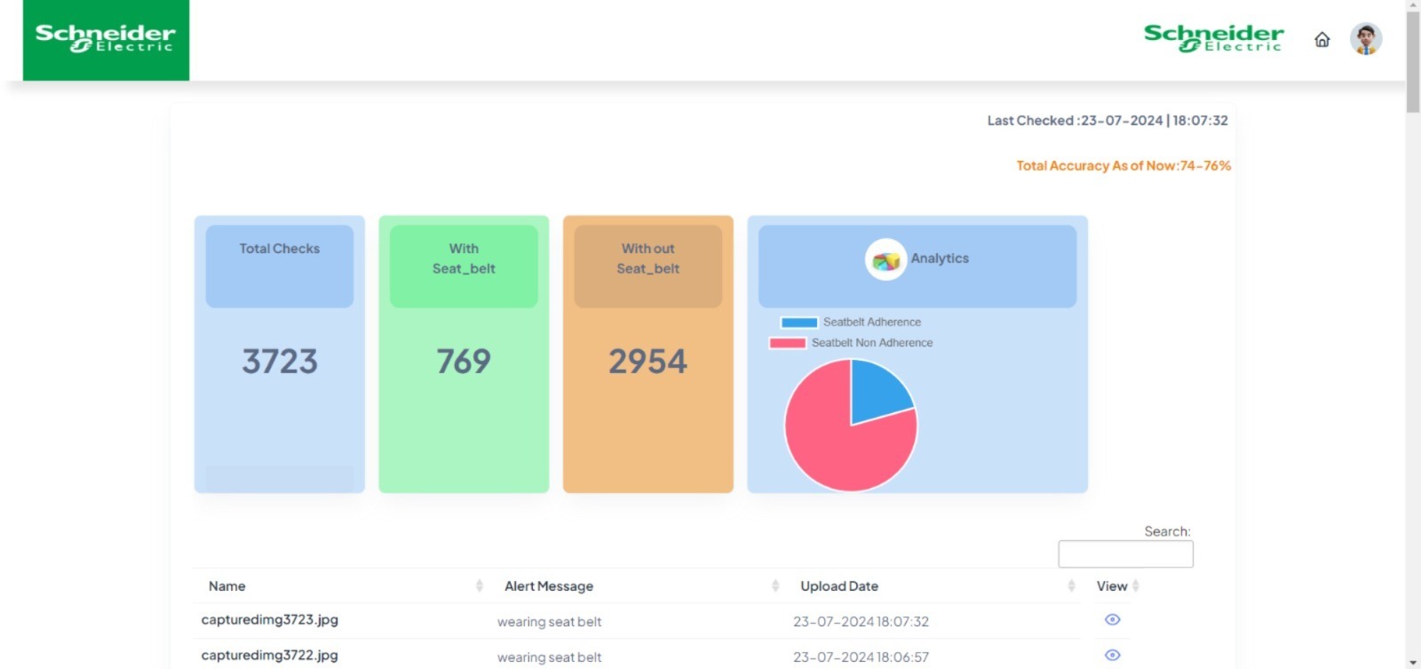View capturedimg3722.jpg using eye icon

pos(1112,656)
